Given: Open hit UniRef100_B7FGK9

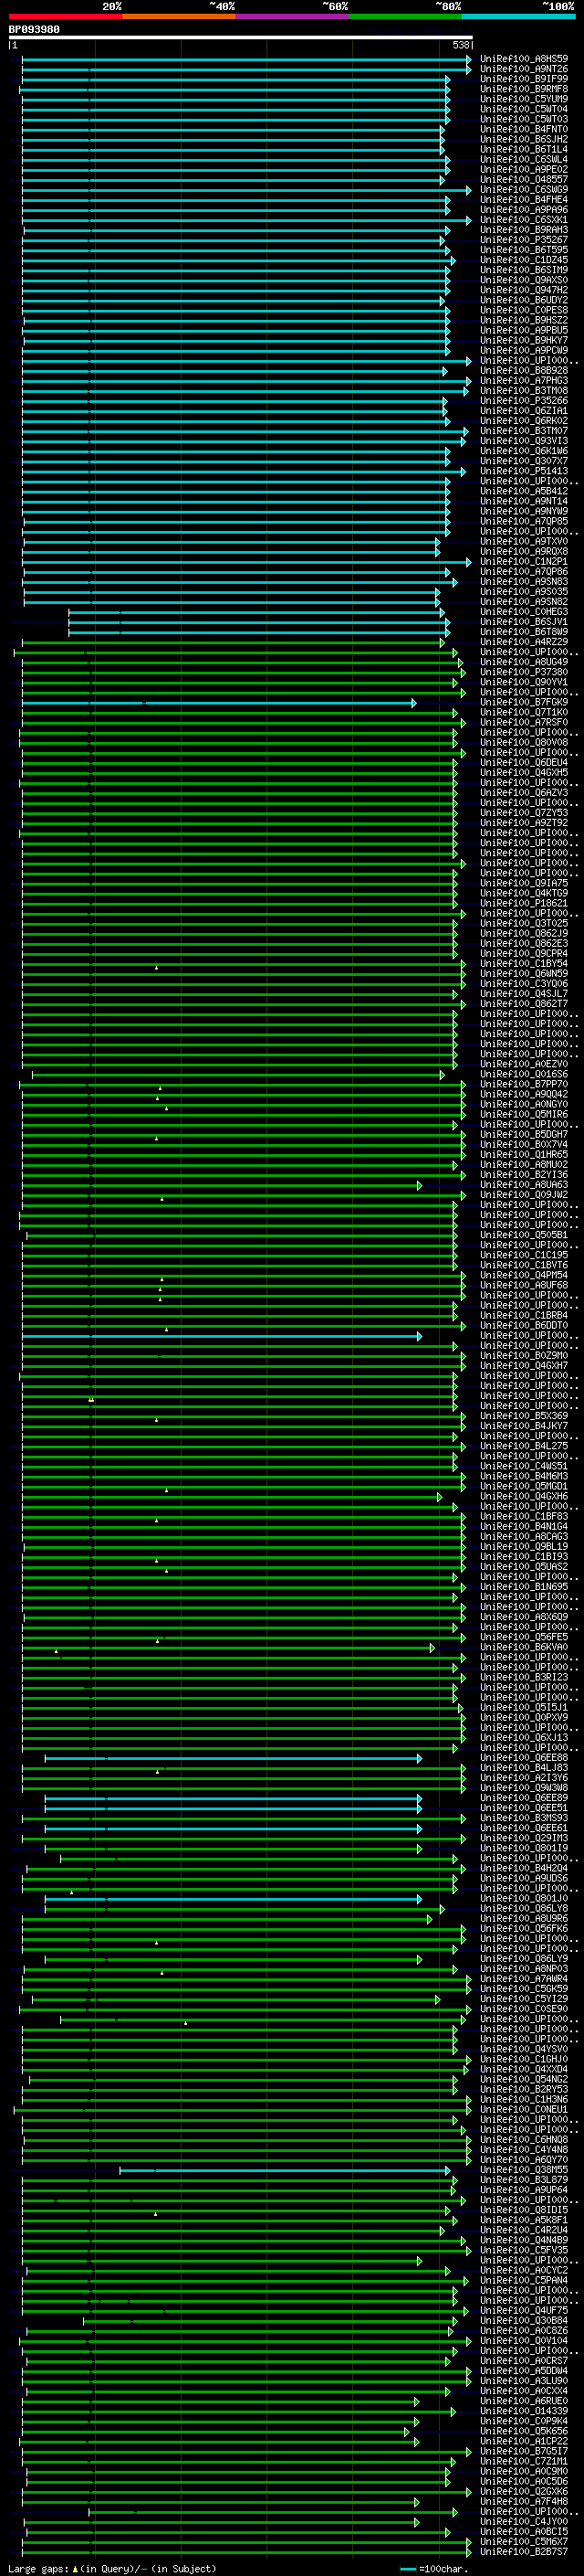Looking at the screenshot, I should (524, 702).
